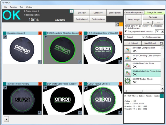Expand the dropdown arrow at bottom left
This screenshot has width=166, height=125.
6,119
